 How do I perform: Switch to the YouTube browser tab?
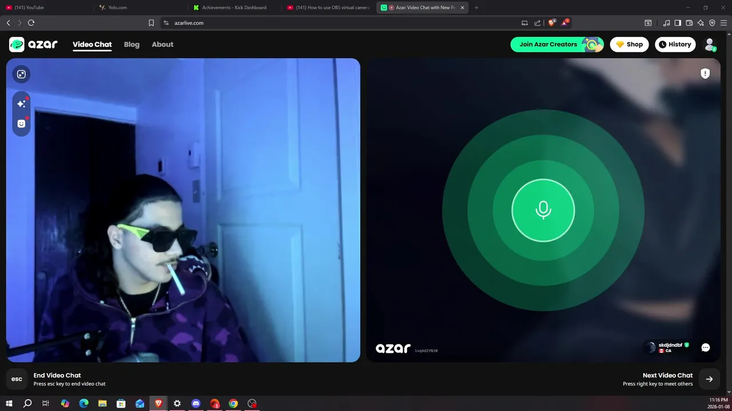[46, 7]
